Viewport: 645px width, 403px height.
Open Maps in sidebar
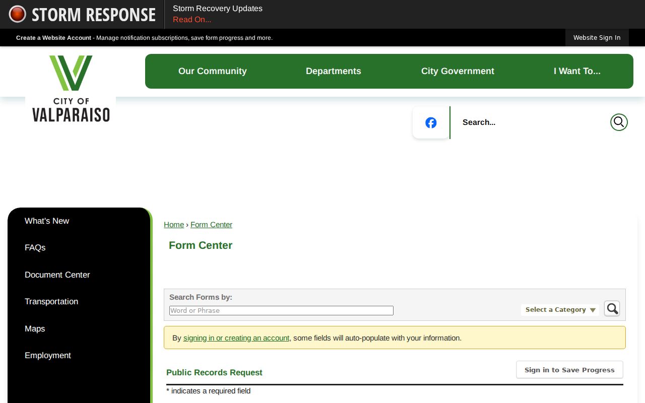point(35,328)
